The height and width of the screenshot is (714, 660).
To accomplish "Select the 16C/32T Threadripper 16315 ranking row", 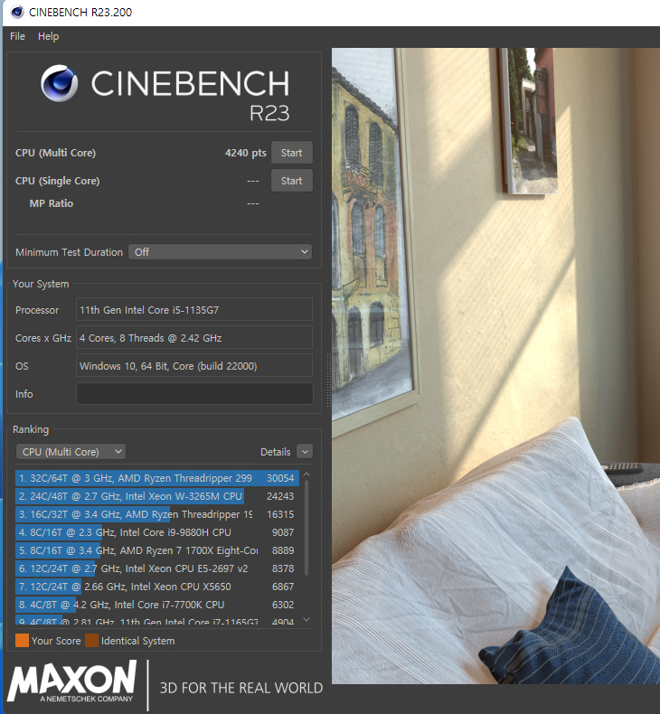I will coord(157,514).
